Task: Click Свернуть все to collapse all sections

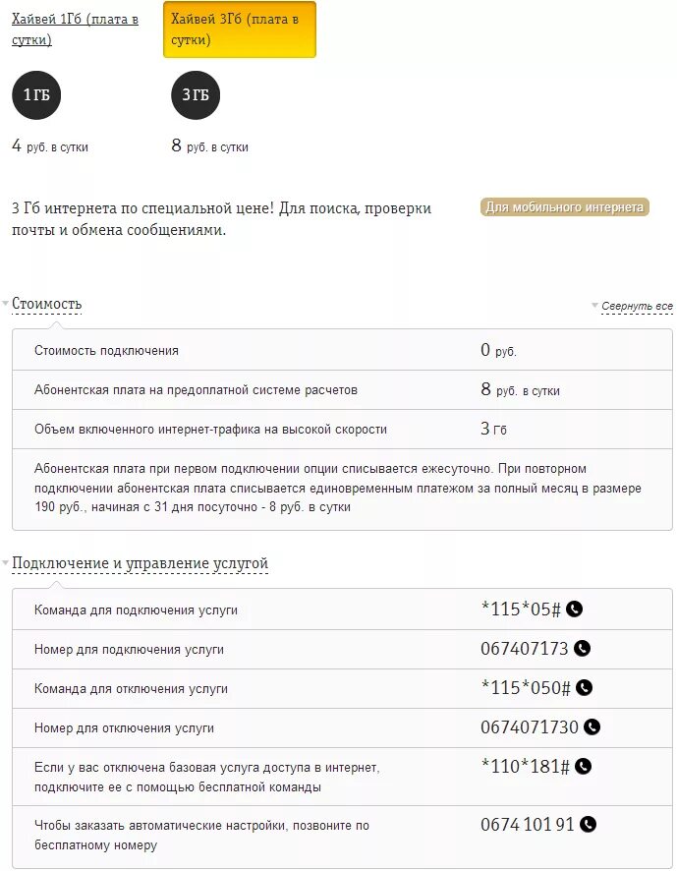Action: click(637, 306)
